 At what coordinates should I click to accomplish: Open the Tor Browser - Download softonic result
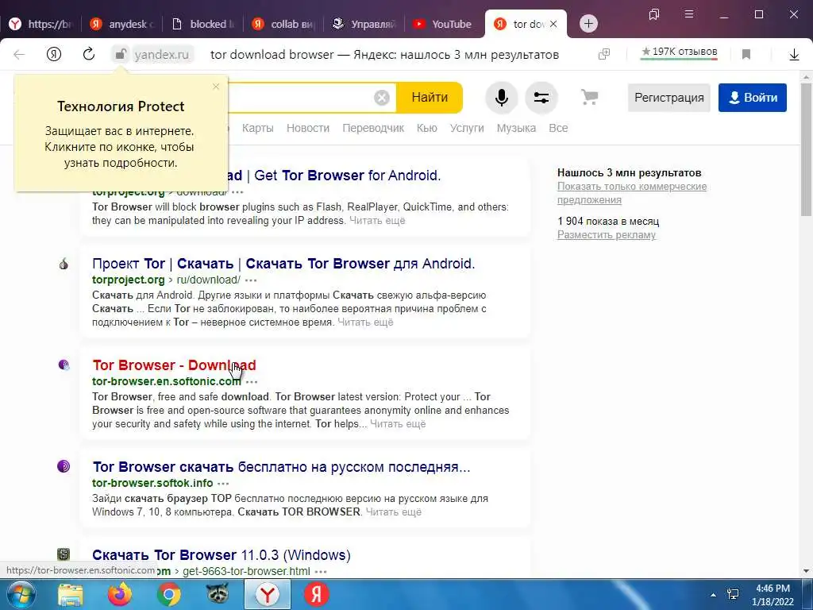(174, 365)
